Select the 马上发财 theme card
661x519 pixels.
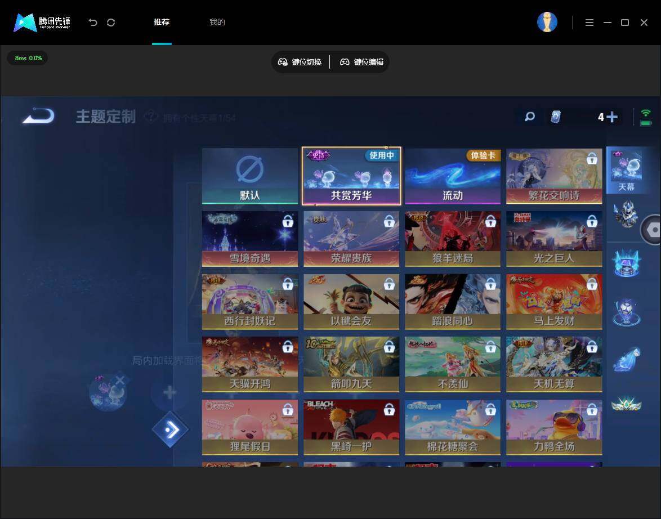tap(554, 302)
